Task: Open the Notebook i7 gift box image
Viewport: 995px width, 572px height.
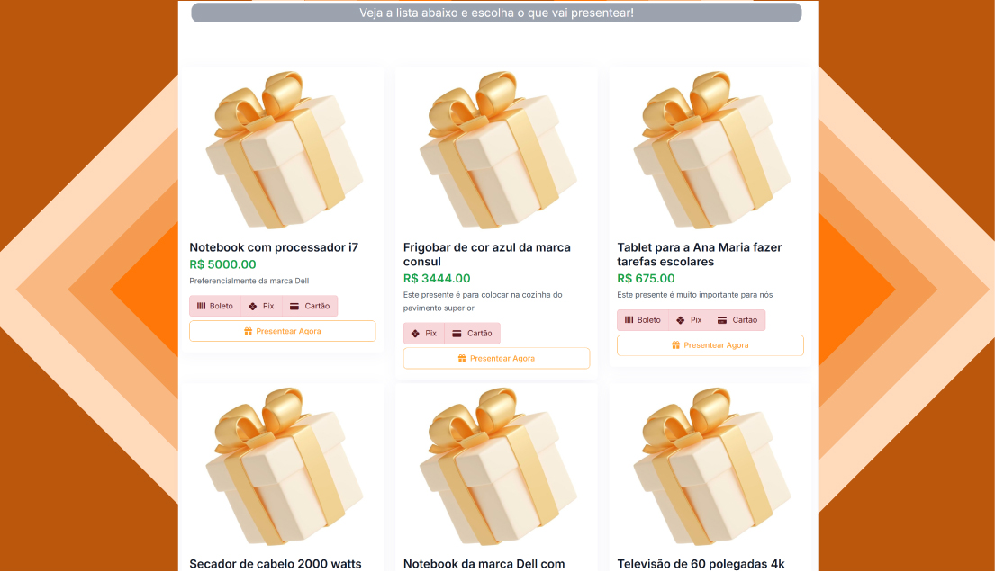Action: point(282,148)
